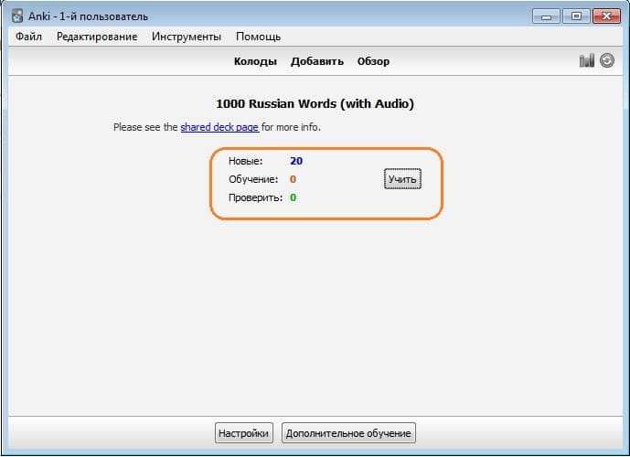The height and width of the screenshot is (457, 630).
Task: Go to the Колоды deck list
Action: pyautogui.click(x=256, y=61)
